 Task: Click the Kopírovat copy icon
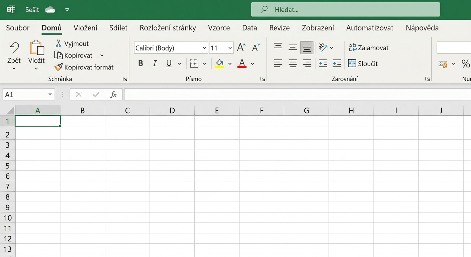pyautogui.click(x=59, y=55)
